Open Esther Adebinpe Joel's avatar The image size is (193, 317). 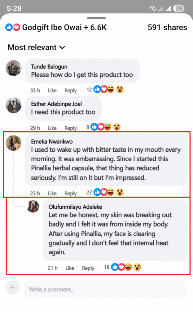(14, 105)
